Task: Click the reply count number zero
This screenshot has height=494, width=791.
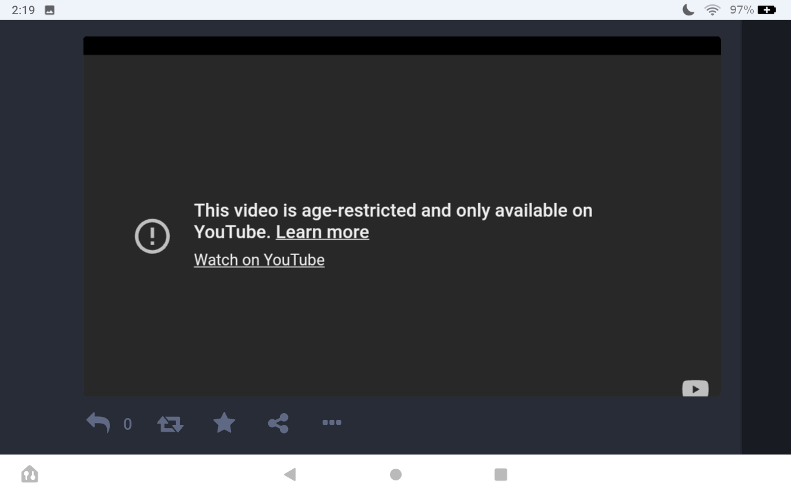Action: pos(127,424)
